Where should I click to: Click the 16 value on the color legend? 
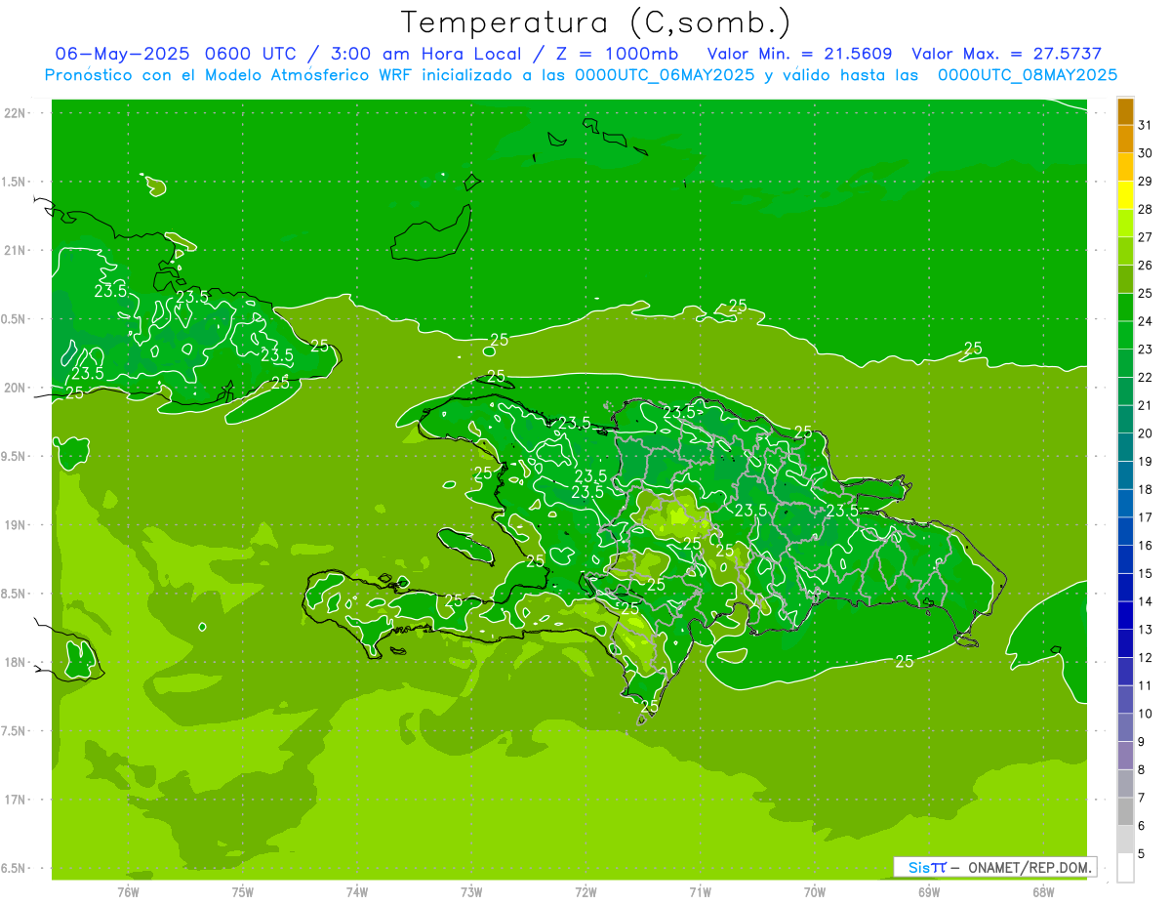(x=1146, y=546)
